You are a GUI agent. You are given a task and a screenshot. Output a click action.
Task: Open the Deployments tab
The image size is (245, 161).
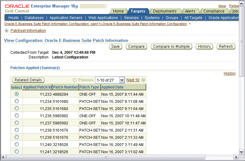[x=165, y=11]
